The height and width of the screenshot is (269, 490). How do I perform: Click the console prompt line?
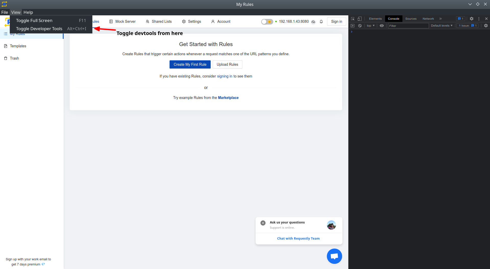[419, 32]
